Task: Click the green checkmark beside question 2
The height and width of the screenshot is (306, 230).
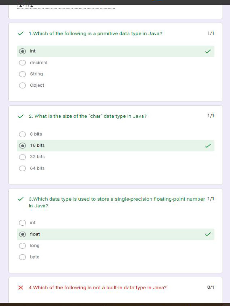Action: (x=21, y=116)
